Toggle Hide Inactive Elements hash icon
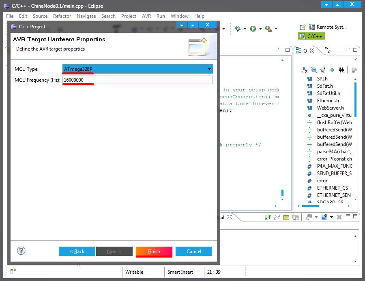Viewport: 365px width, 281px height. 341,70
